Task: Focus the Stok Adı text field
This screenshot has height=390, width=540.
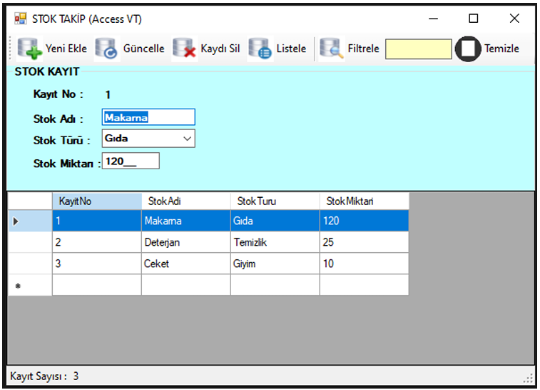Action: [x=148, y=118]
